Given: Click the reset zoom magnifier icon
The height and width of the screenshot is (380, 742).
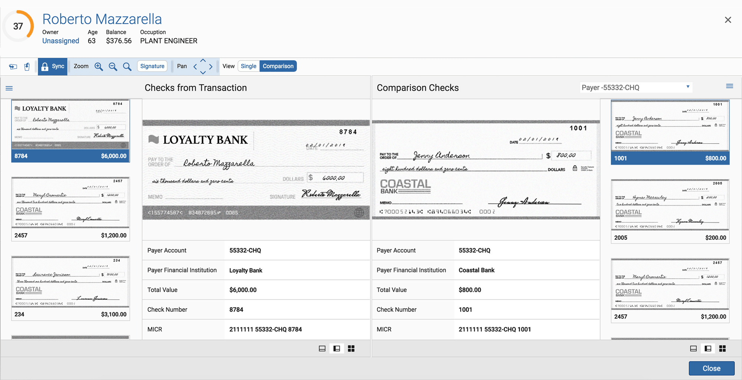Looking at the screenshot, I should pyautogui.click(x=127, y=66).
